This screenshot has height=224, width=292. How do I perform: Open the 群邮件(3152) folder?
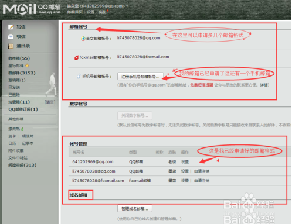(22, 73)
